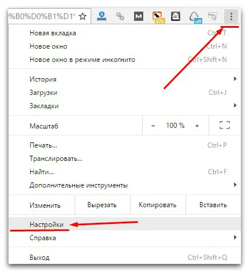249x272 pixels.
Task: Expand the Закладки submenu arrow
Action: pyautogui.click(x=235, y=105)
